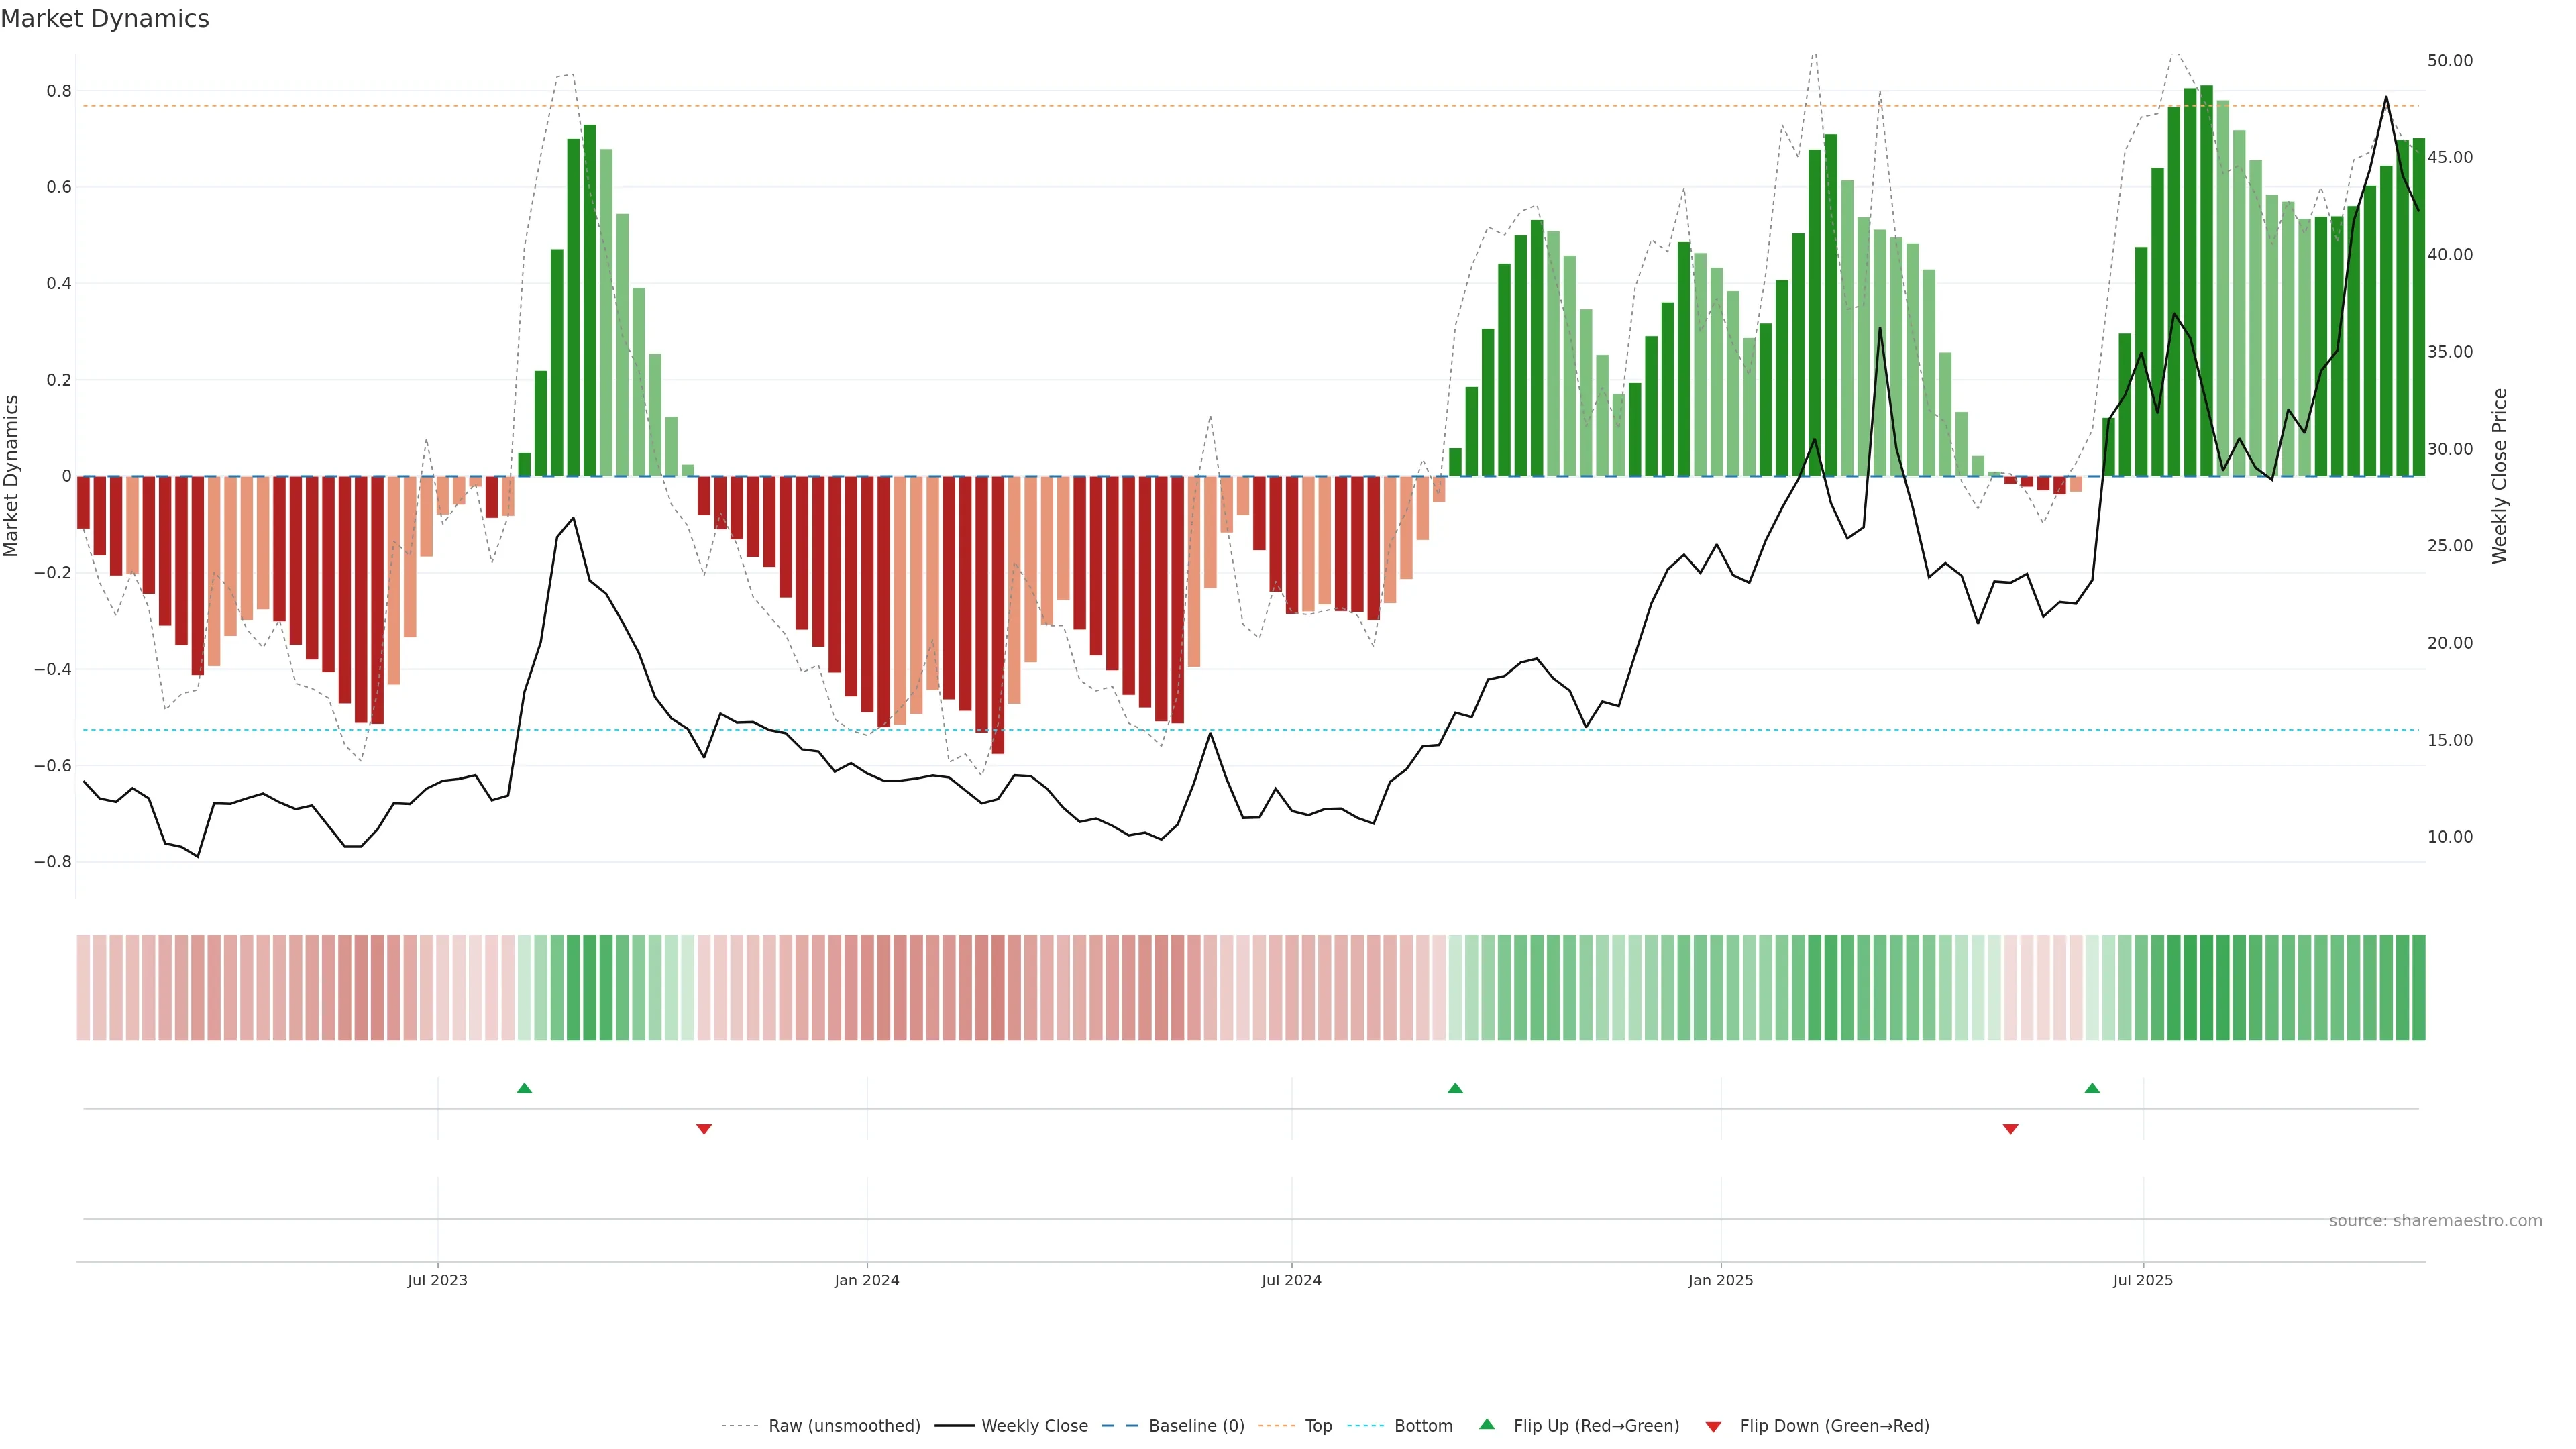Click the Market Dynamics chart title
This screenshot has width=2576, height=1449.
point(105,19)
